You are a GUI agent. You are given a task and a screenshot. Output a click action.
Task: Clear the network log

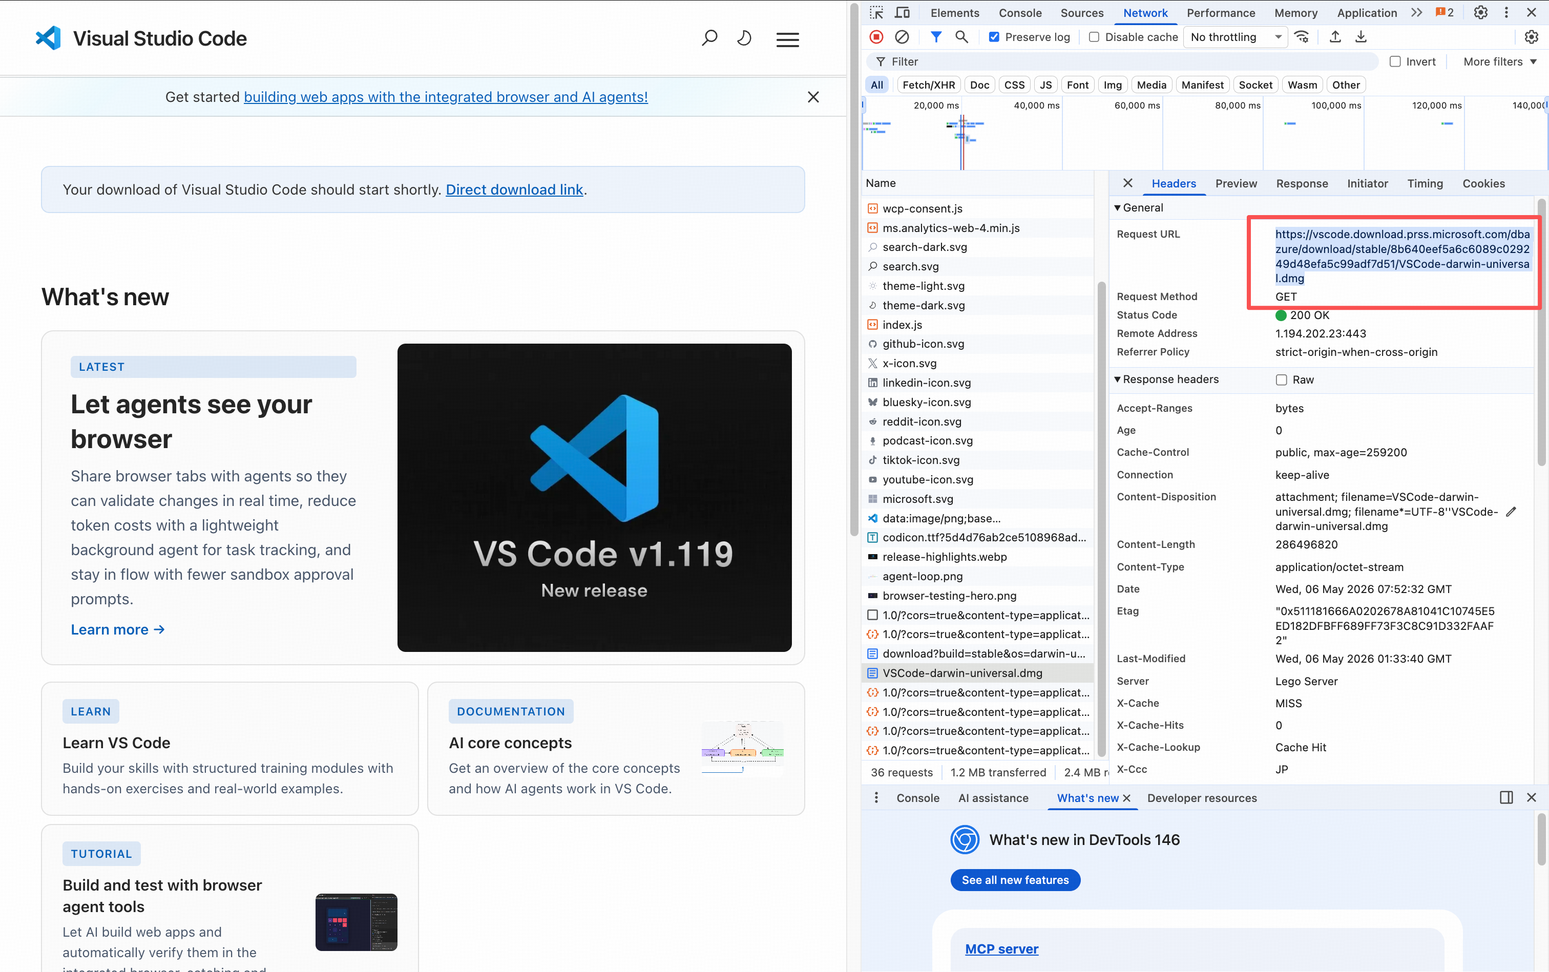coord(902,37)
